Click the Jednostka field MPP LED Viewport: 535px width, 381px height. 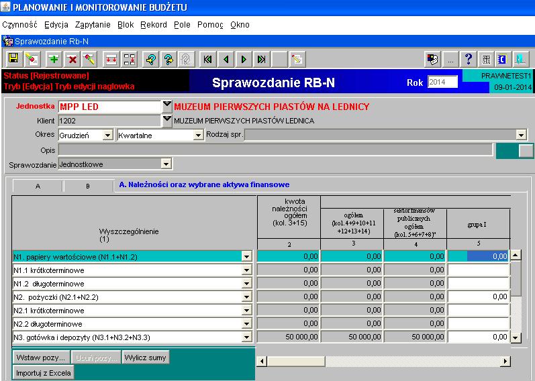(109, 107)
